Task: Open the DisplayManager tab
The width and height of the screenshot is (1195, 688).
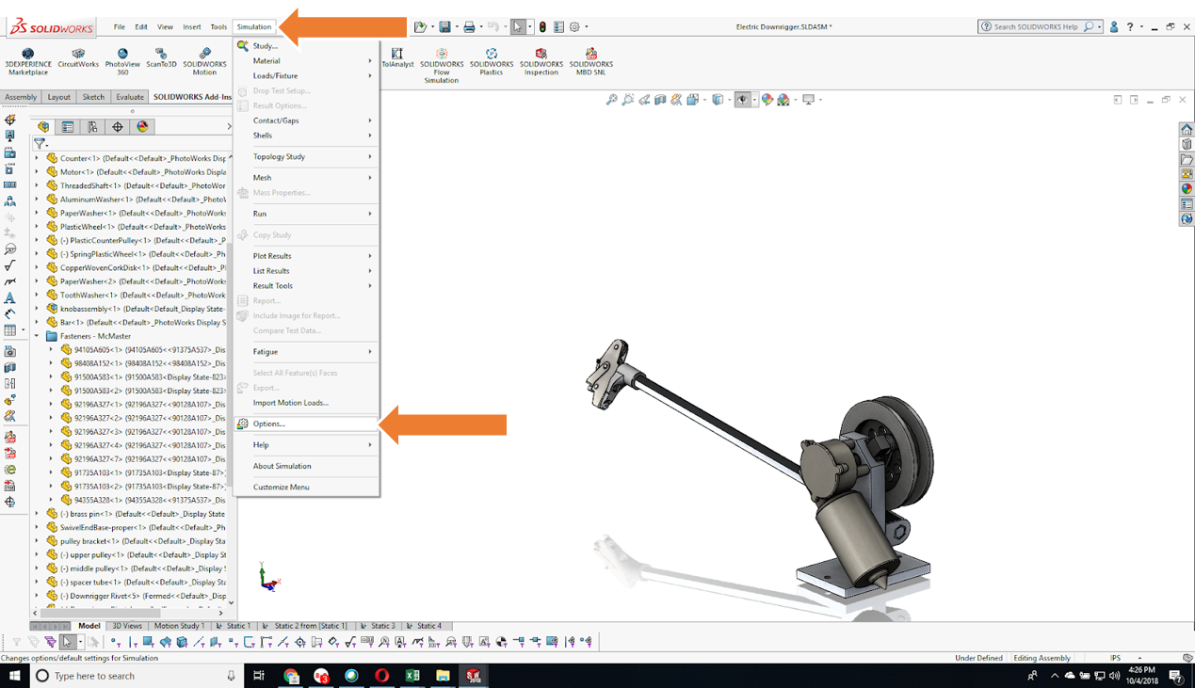Action: [x=142, y=126]
